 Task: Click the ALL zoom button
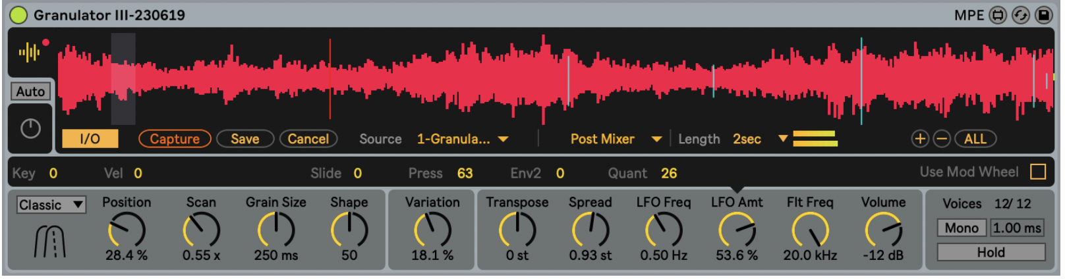coord(975,139)
